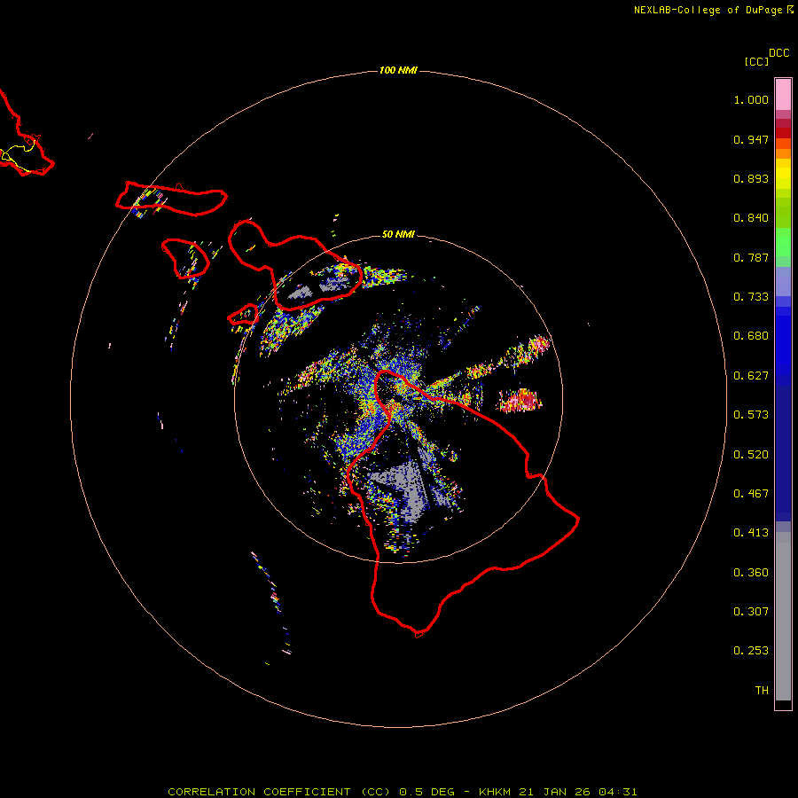Image resolution: width=798 pixels, height=798 pixels.
Task: Click the 0.680 scale value
Action: [751, 336]
